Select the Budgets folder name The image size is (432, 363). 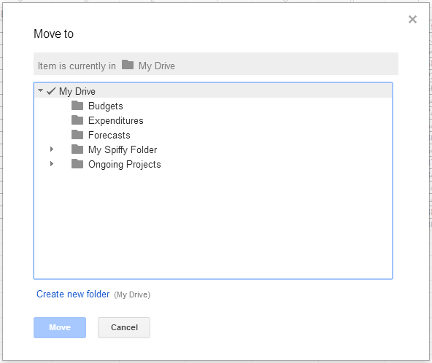106,106
